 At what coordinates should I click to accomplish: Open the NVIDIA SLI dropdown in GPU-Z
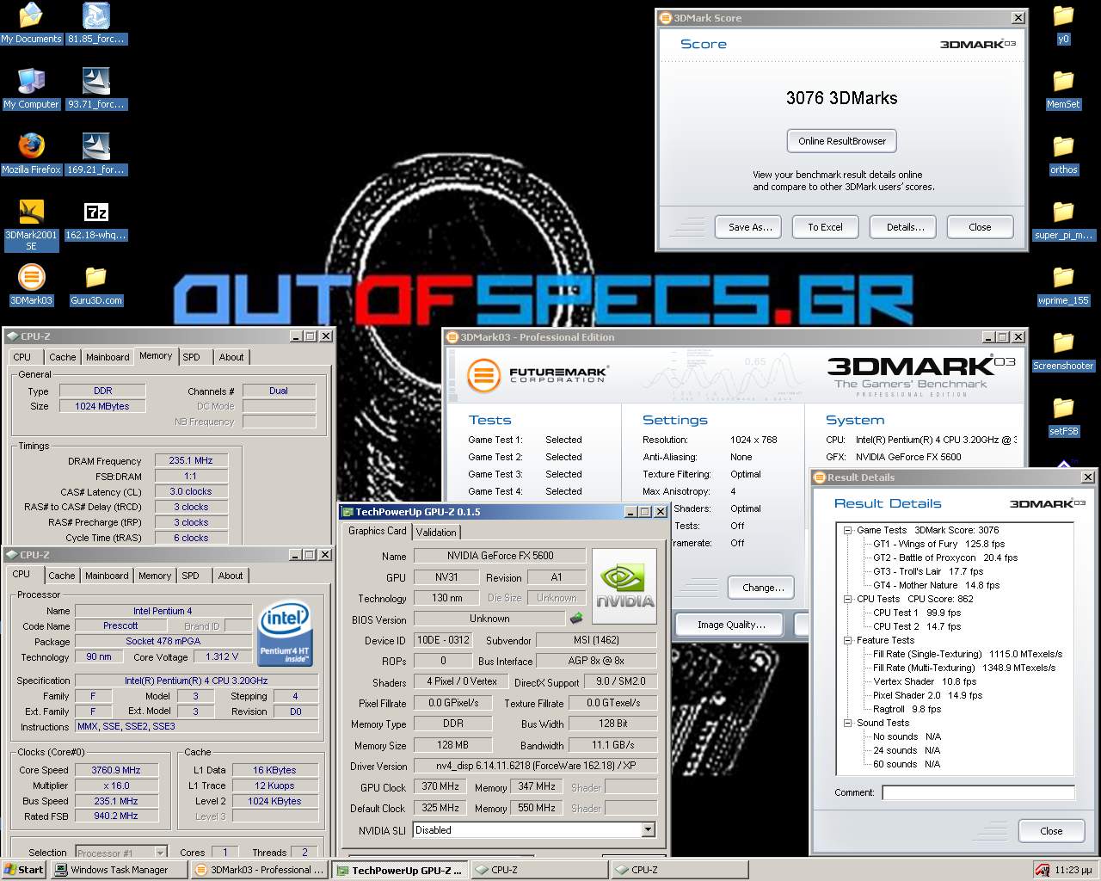click(x=648, y=830)
